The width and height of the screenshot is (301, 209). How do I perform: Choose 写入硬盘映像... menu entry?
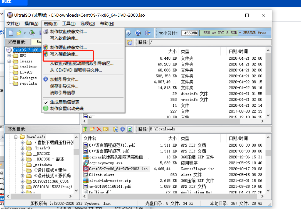click(83, 54)
